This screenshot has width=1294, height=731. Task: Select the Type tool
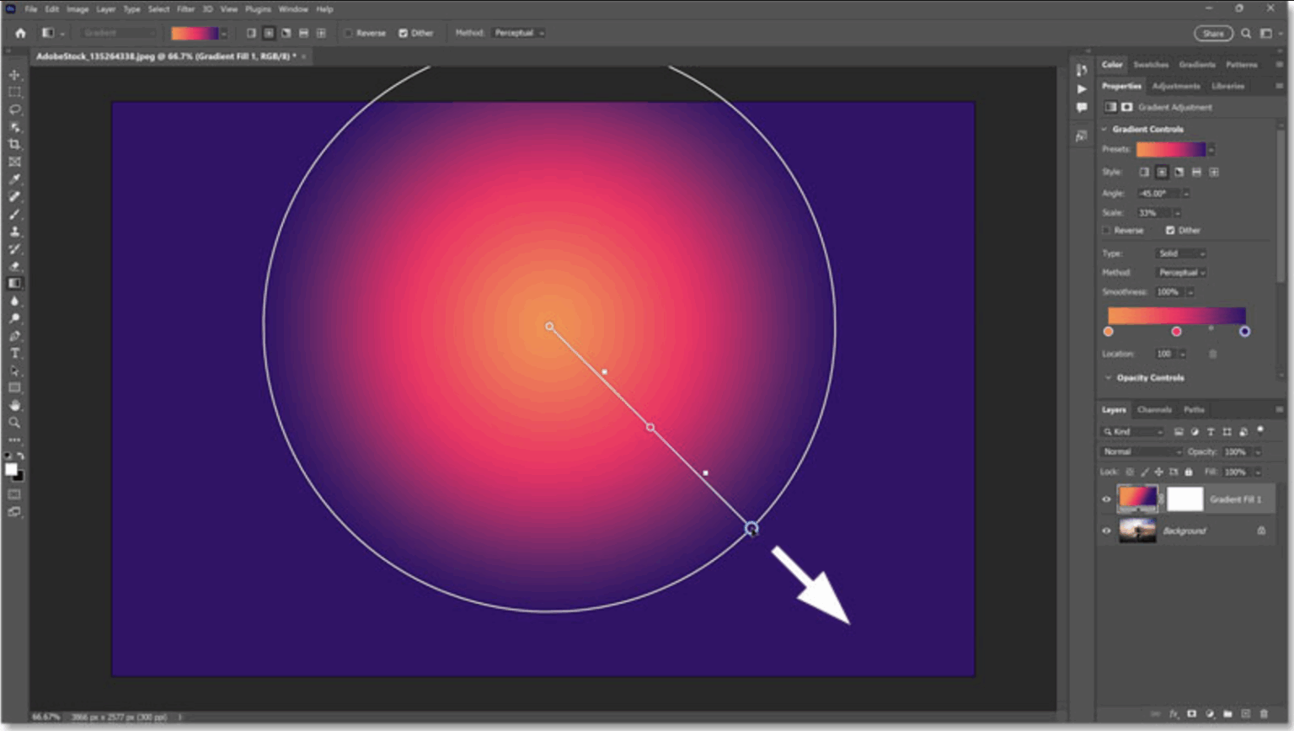point(13,353)
